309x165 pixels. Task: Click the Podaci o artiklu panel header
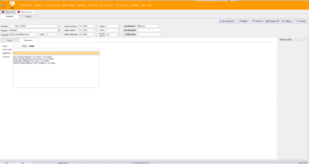(293, 39)
